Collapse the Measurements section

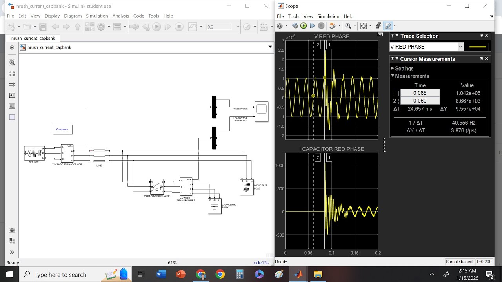tap(393, 76)
